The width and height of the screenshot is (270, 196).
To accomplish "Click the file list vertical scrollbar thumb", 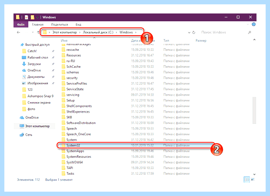I will pos(254,110).
